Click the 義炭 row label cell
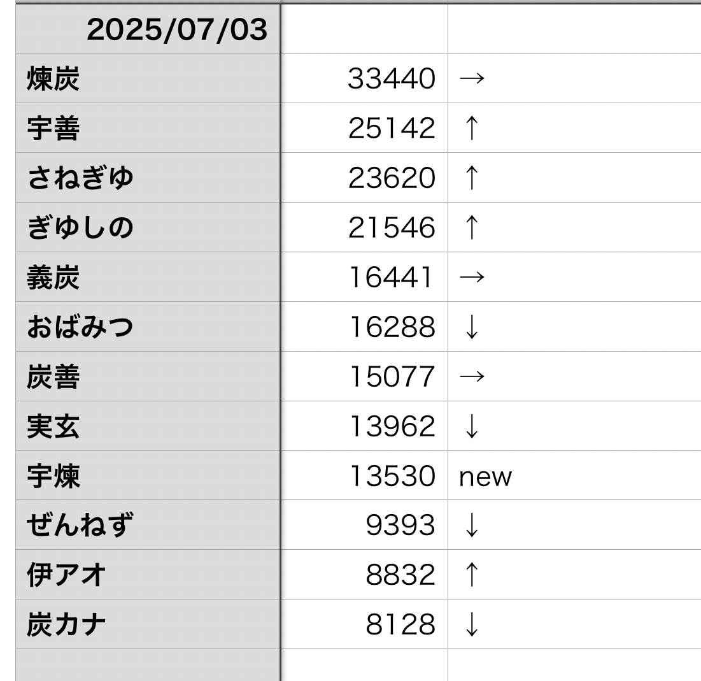701x681 pixels. (x=148, y=277)
